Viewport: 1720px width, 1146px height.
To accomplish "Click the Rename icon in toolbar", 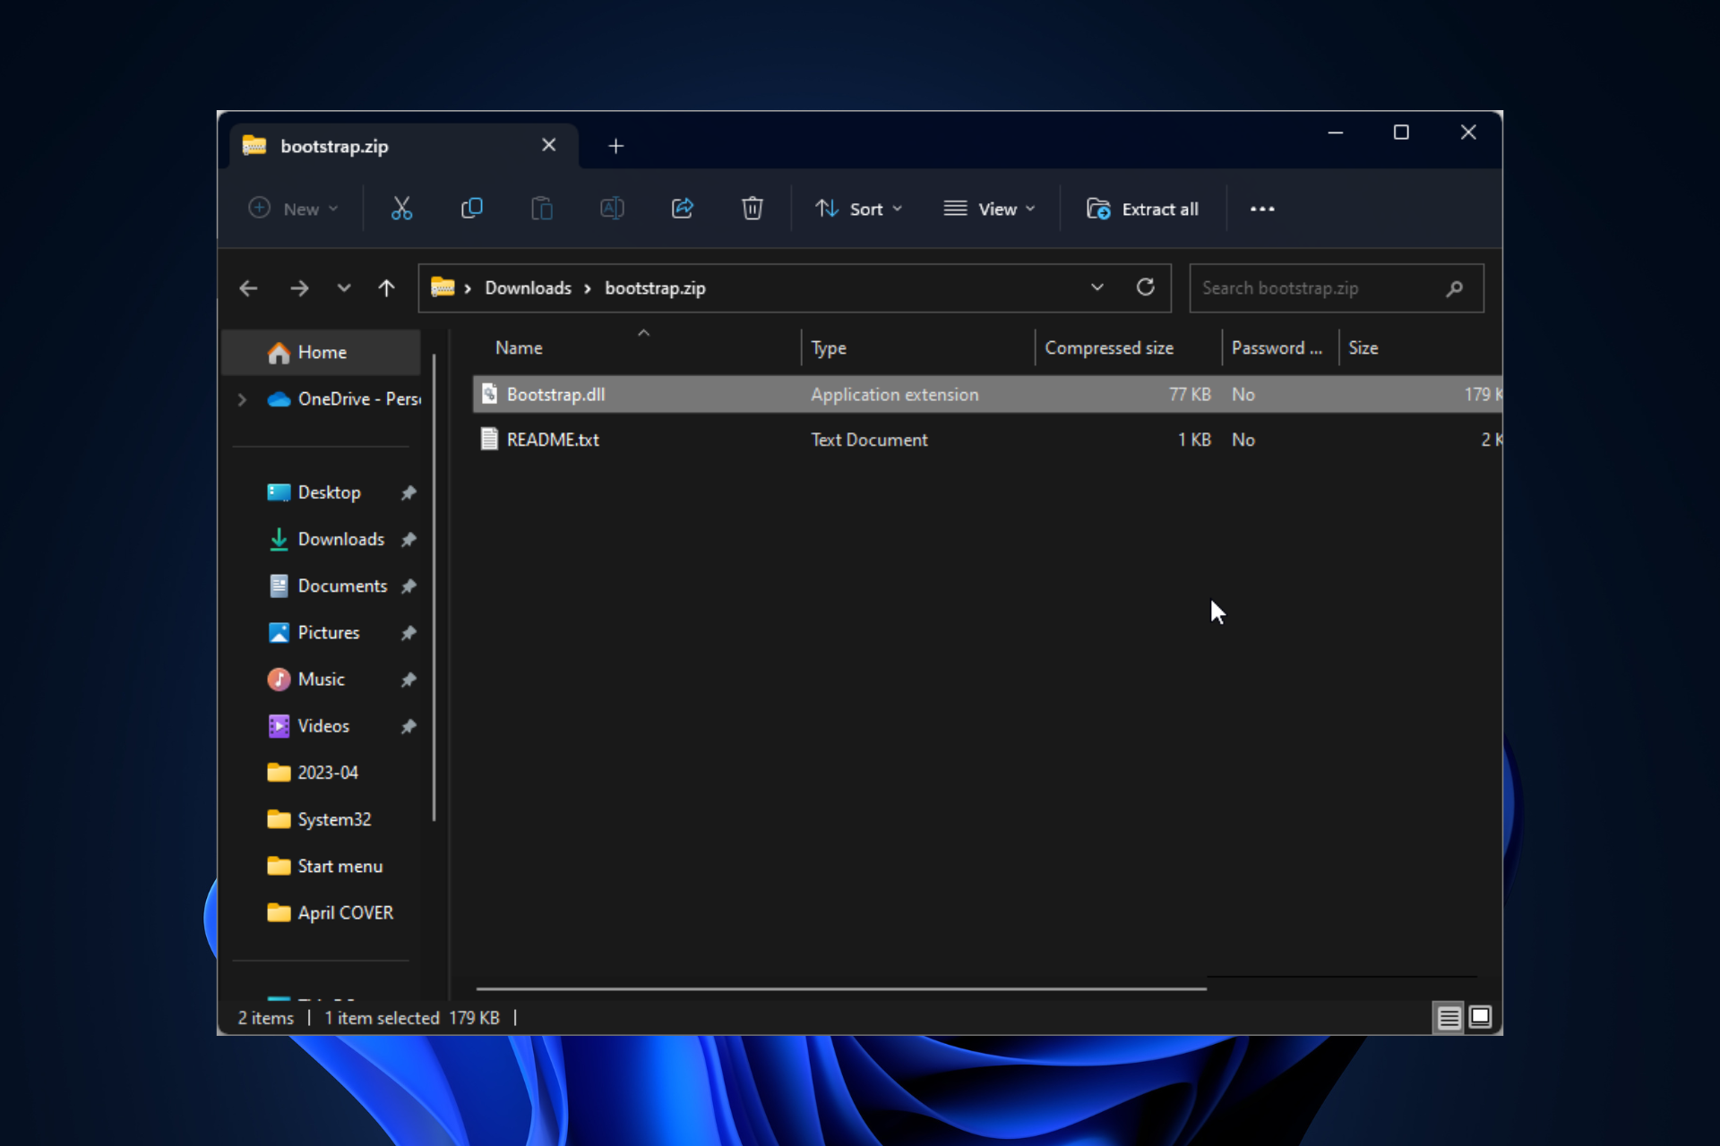I will click(x=612, y=209).
